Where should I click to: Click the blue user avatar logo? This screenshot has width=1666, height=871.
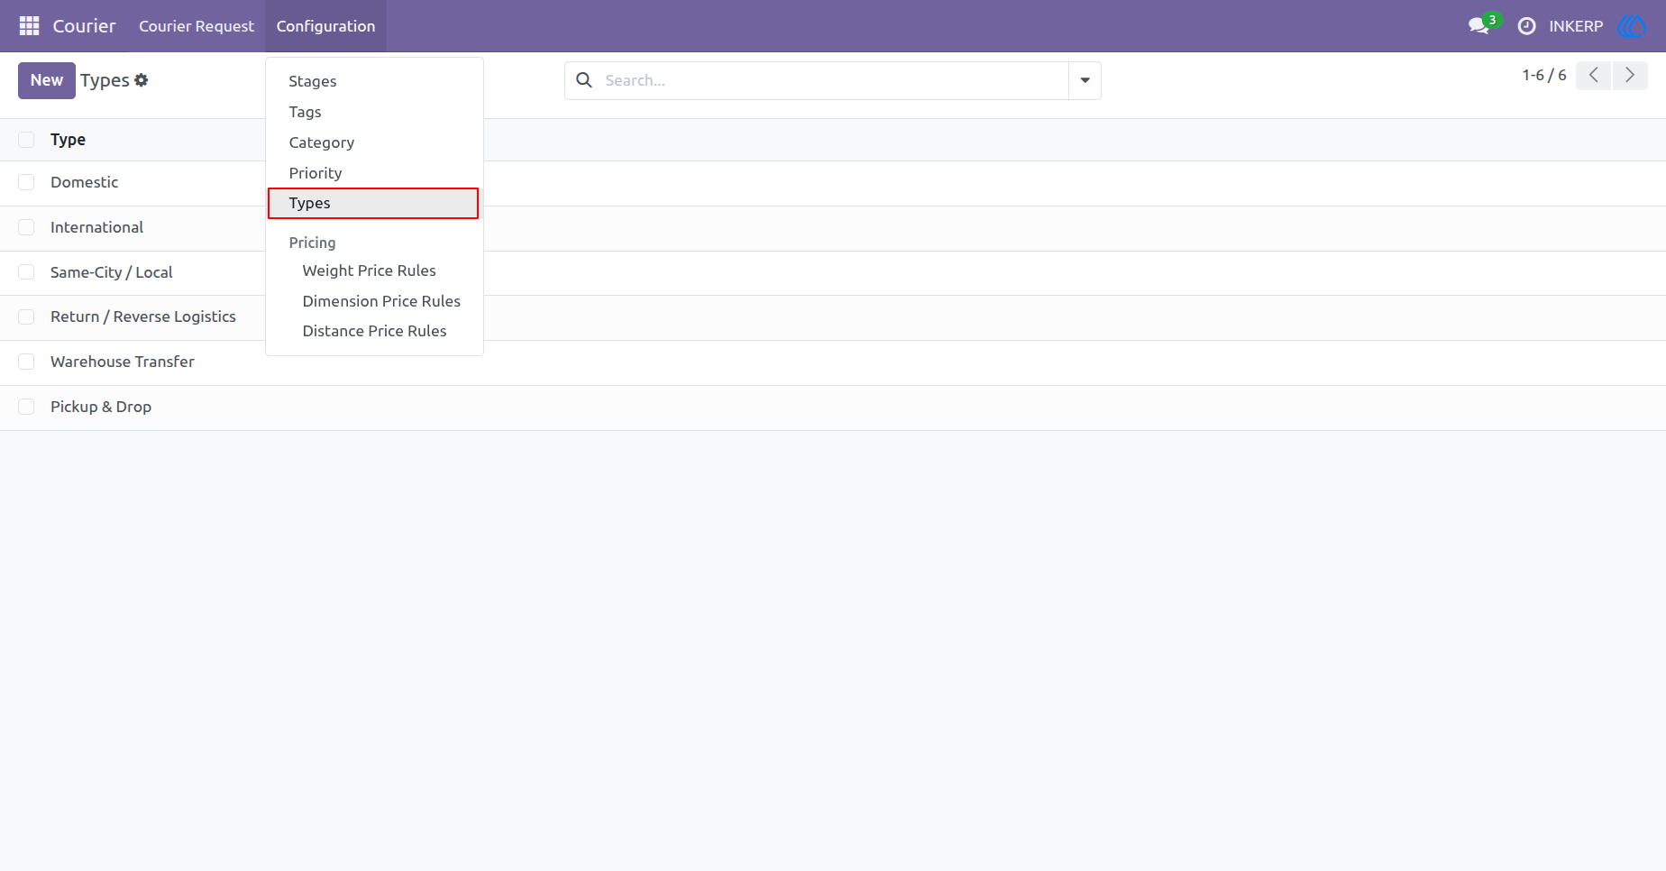pos(1632,26)
